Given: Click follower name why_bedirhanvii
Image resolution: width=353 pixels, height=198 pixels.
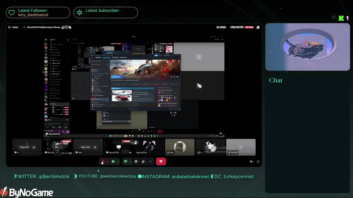Looking at the screenshot, I should pos(33,15).
